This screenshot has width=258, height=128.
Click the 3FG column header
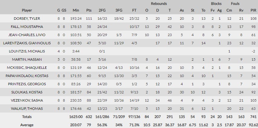[x=119, y=10]
